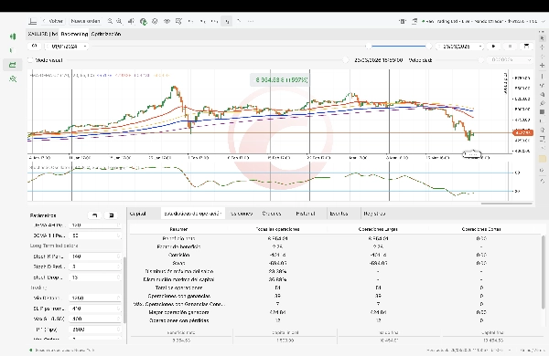The width and height of the screenshot is (549, 356).
Task: Adjust the Stoch K Period stepper
Action: click(119, 257)
